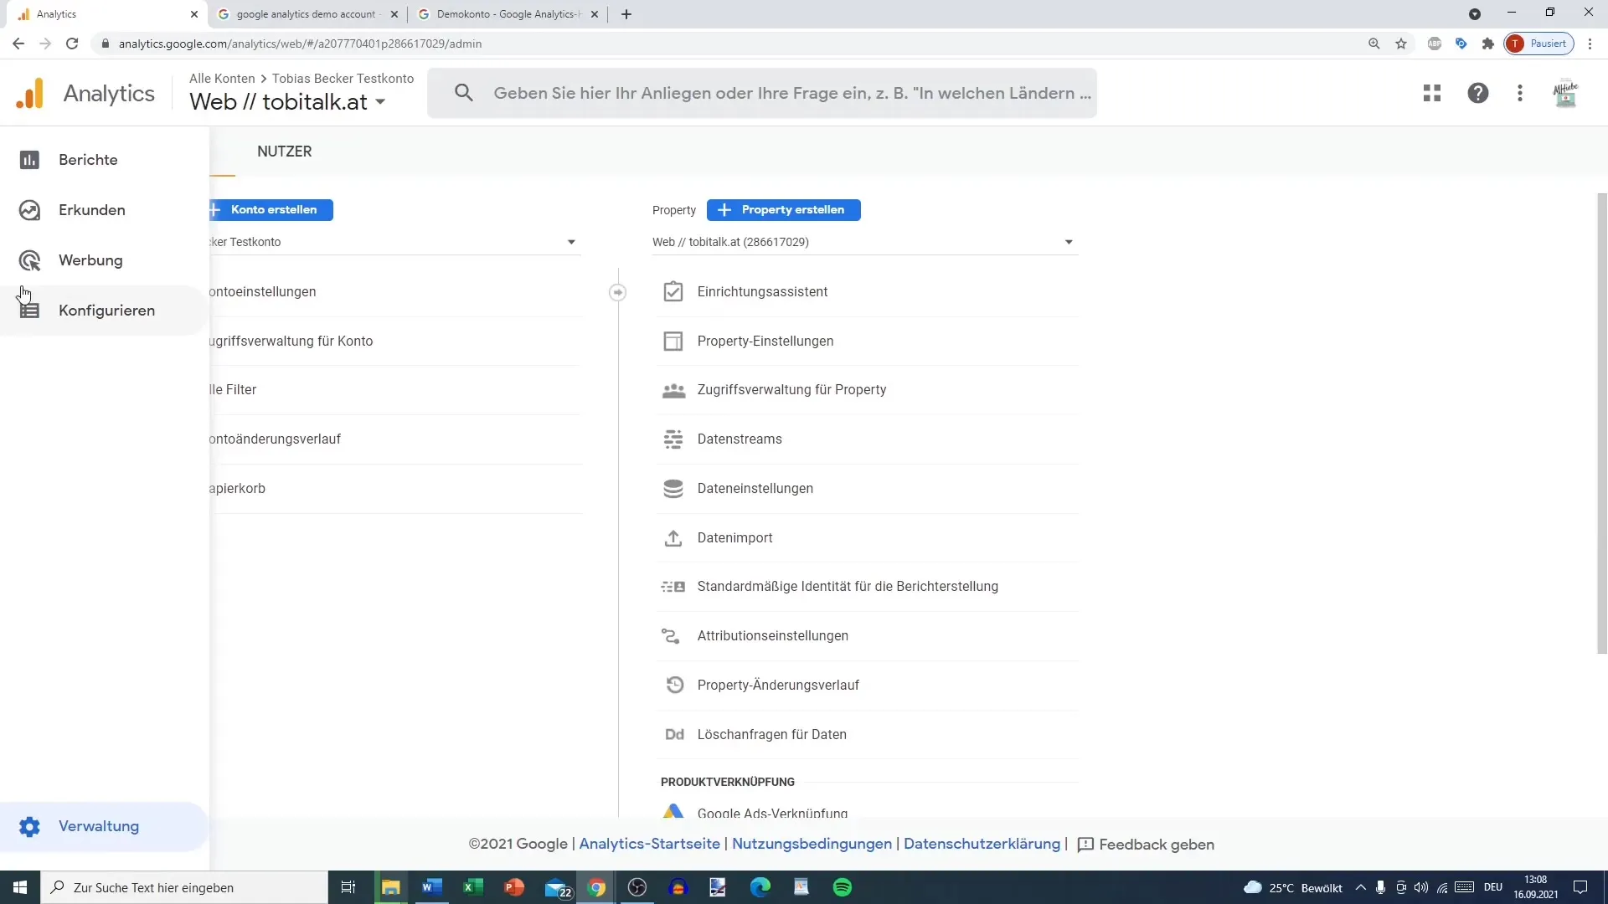Open the Konto account dropdown
The width and height of the screenshot is (1608, 904).
tap(395, 242)
